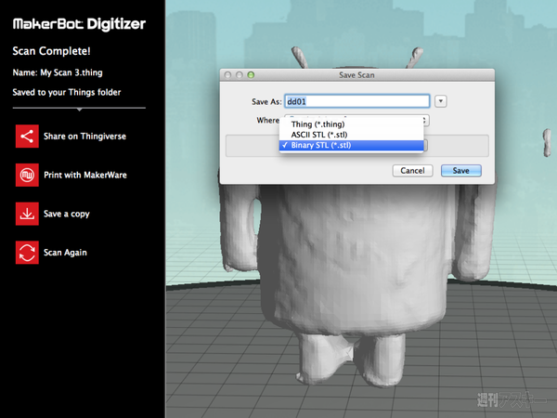Screen dimensions: 557x418
Task: Click the Save Scan title bar
Action: coord(357,75)
